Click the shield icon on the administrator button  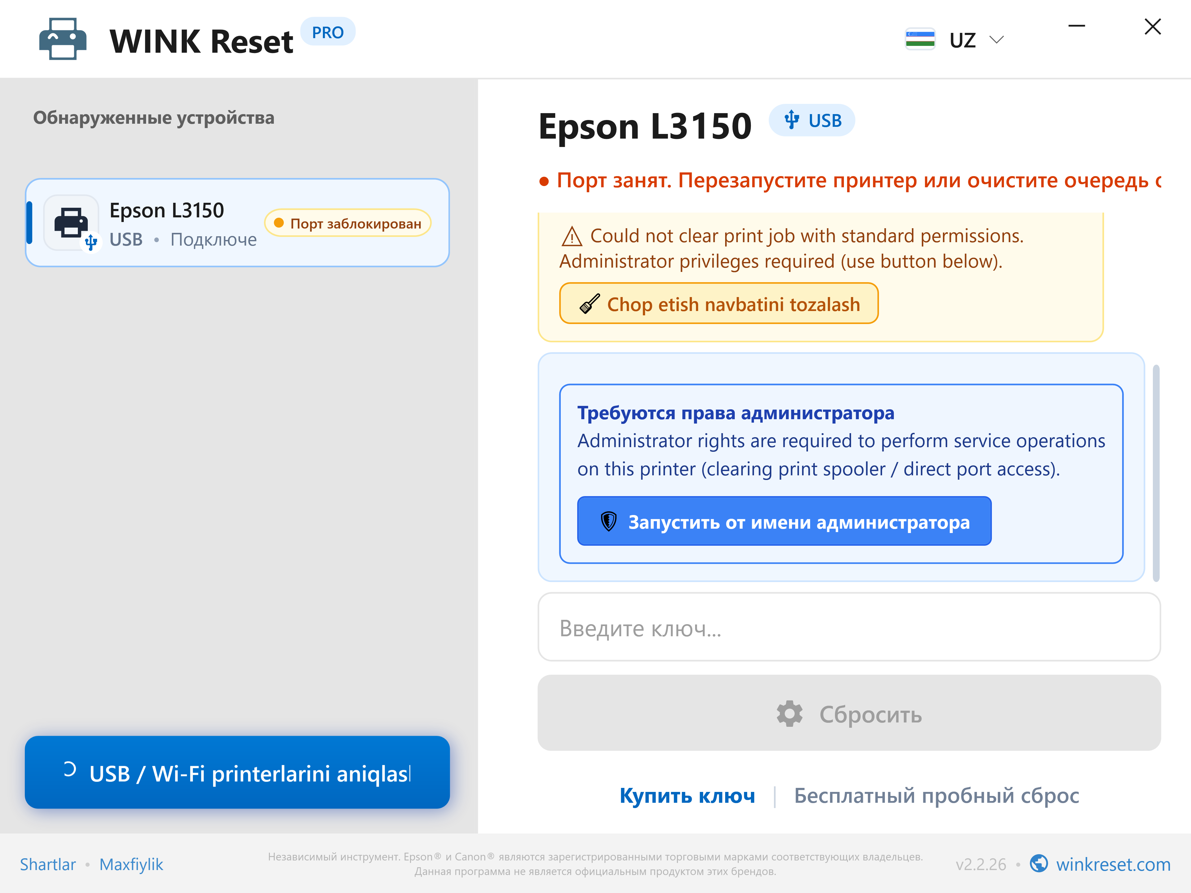[x=609, y=522]
